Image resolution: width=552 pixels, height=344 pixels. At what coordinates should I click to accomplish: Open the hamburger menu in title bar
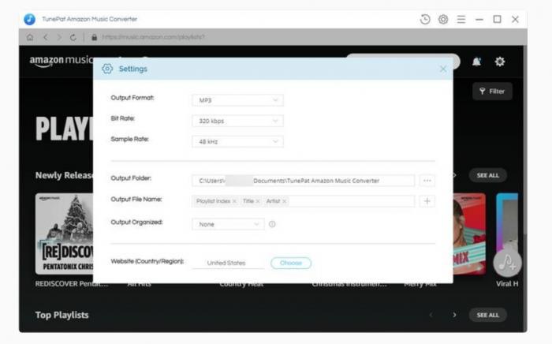pos(461,19)
